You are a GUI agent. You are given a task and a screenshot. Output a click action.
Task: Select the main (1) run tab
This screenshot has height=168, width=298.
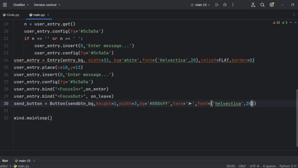tap(23, 161)
